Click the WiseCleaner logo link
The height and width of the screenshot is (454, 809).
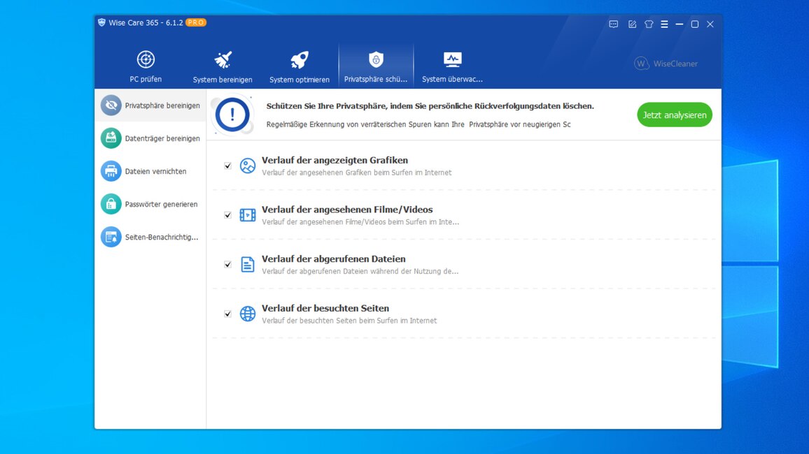click(666, 64)
